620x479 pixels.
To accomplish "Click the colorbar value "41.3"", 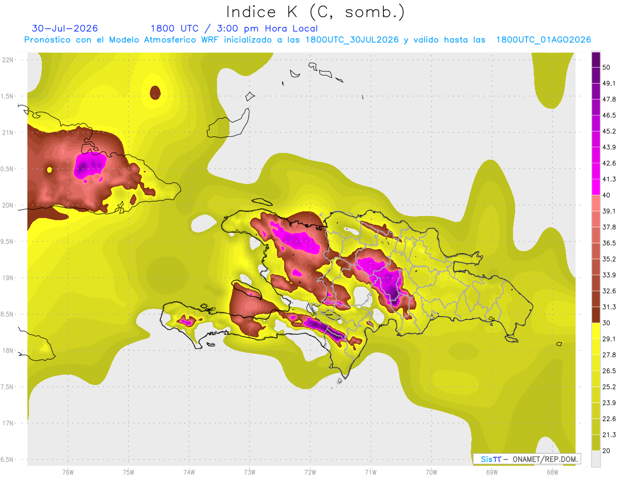I will pyautogui.click(x=609, y=179).
